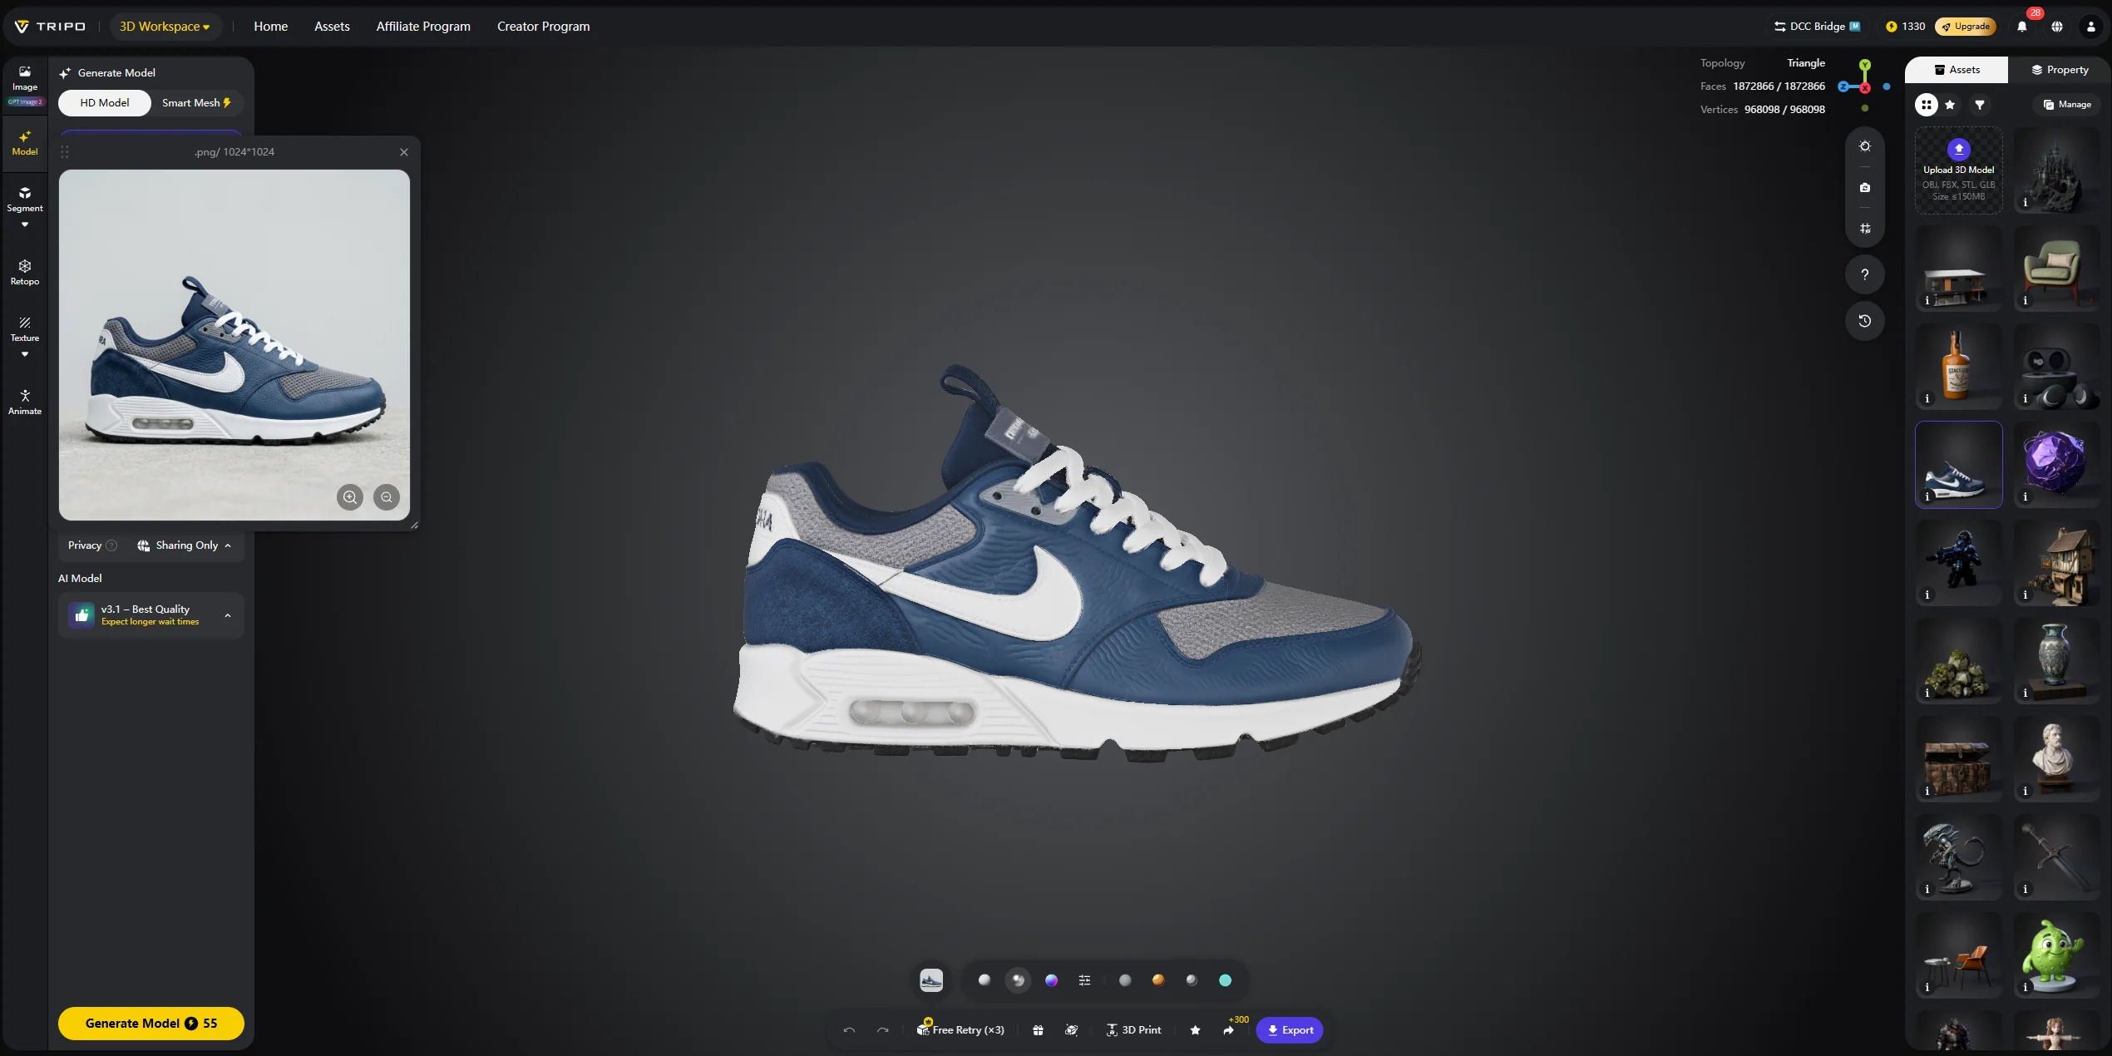Open the Animate tool
Screen dimensions: 2112x1056
click(25, 402)
